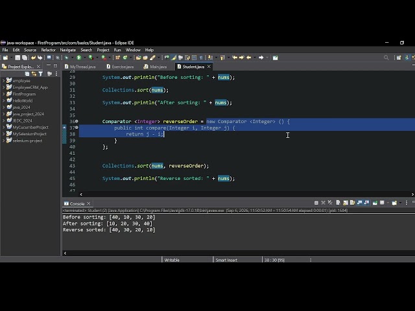Expand the employee project node
The width and height of the screenshot is (415, 311).
pyautogui.click(x=3, y=80)
